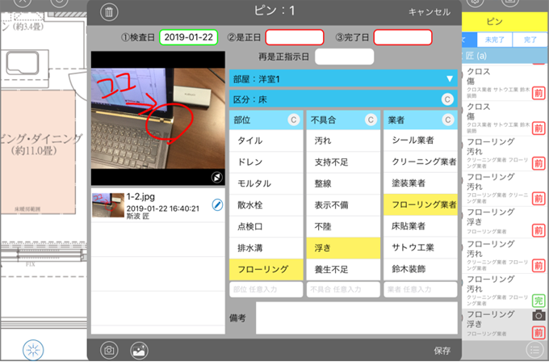Click the ②是正日 date field

point(295,37)
